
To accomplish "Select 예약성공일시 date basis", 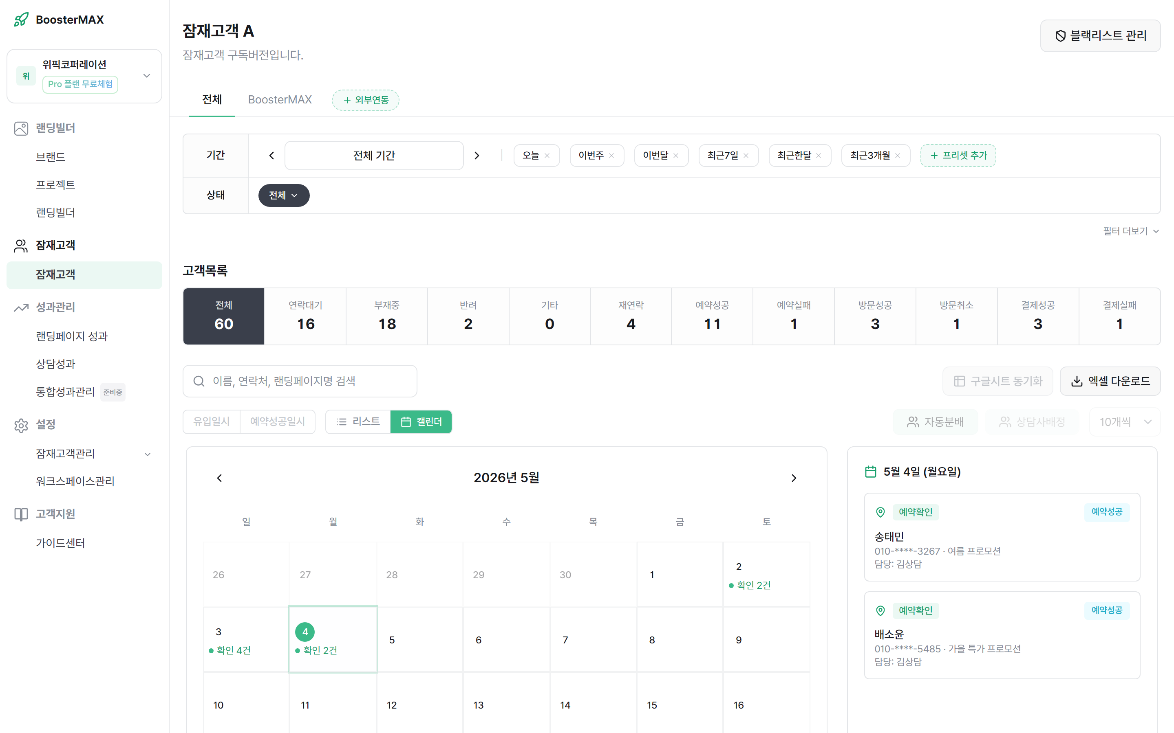I will coord(278,422).
